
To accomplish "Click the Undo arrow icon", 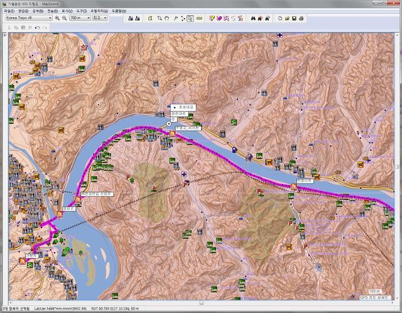I will [38, 28].
